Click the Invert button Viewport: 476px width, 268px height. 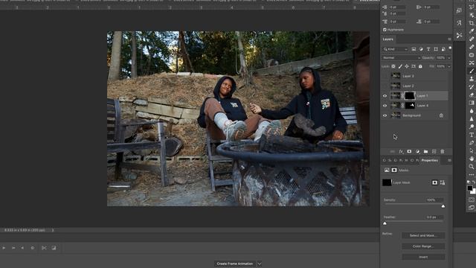click(x=423, y=257)
